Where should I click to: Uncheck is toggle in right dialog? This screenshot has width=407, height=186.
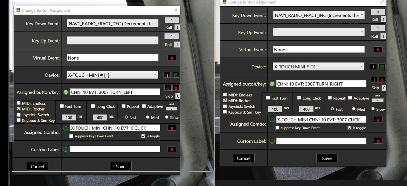click(349, 128)
